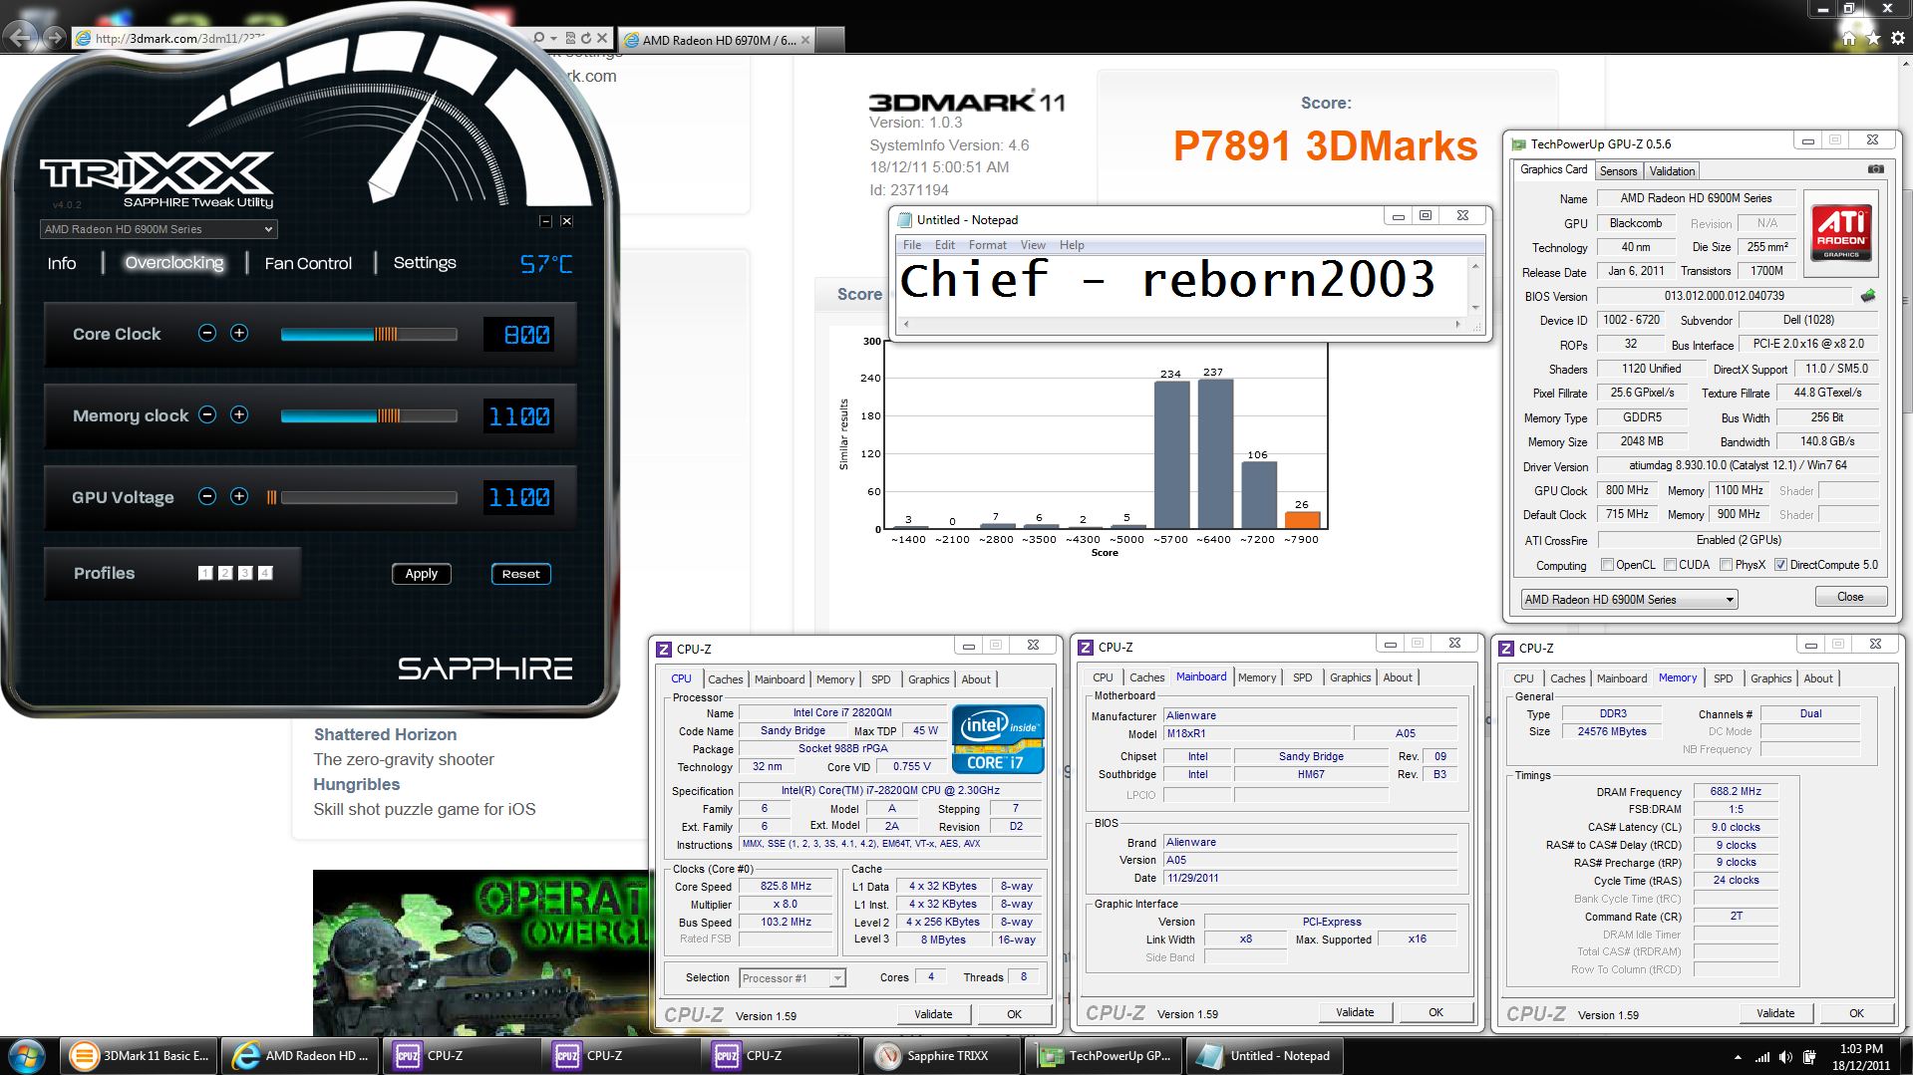Toggle the DirectCompute 5.0 checkbox
The height and width of the screenshot is (1075, 1913).
tap(1780, 565)
